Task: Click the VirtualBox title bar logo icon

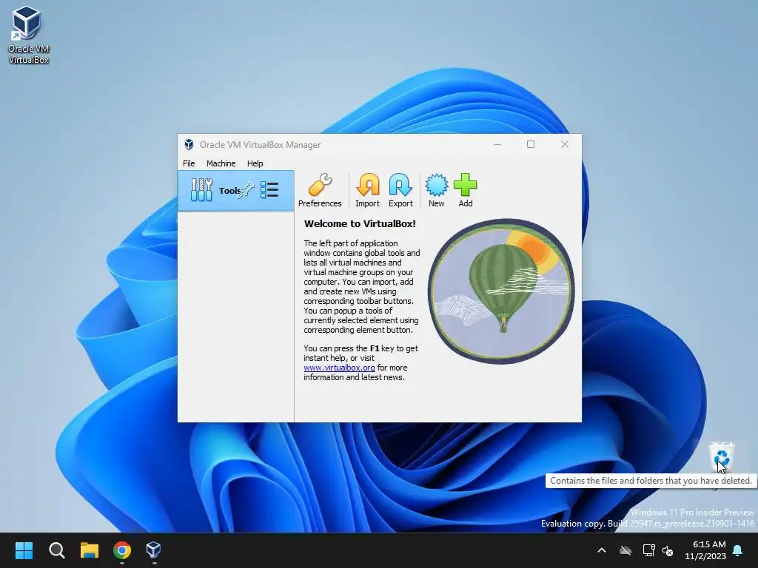Action: pyautogui.click(x=189, y=144)
